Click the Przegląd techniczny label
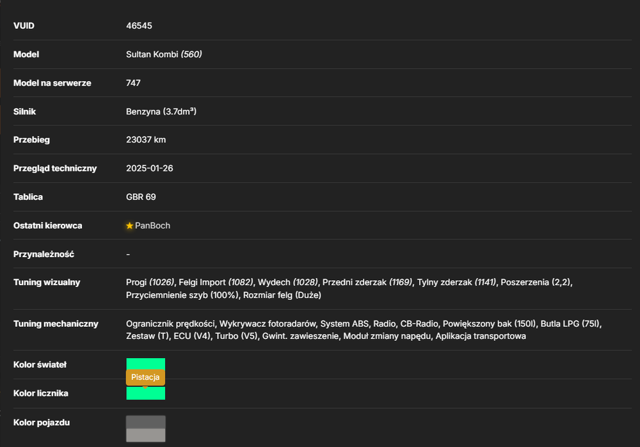 pos(55,168)
